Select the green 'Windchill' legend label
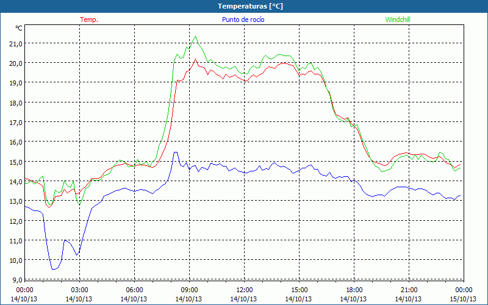This screenshot has height=305, width=488. click(x=398, y=20)
